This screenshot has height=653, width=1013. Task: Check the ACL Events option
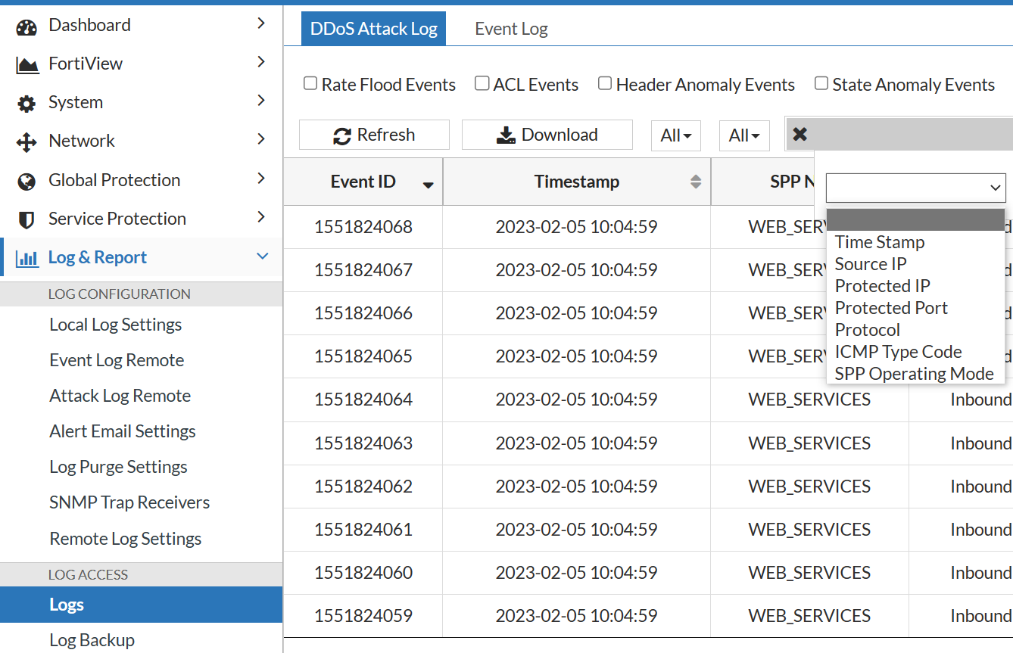click(x=482, y=83)
